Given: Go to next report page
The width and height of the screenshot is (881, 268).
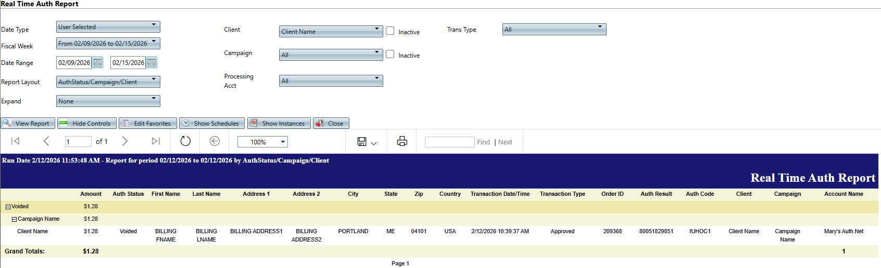Looking at the screenshot, I should point(125,141).
